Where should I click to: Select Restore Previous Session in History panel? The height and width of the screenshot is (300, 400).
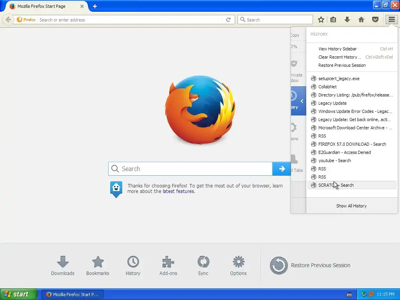point(352,65)
